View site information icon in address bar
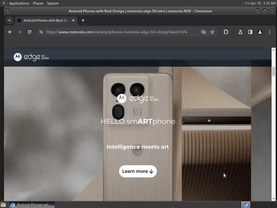 (41, 32)
